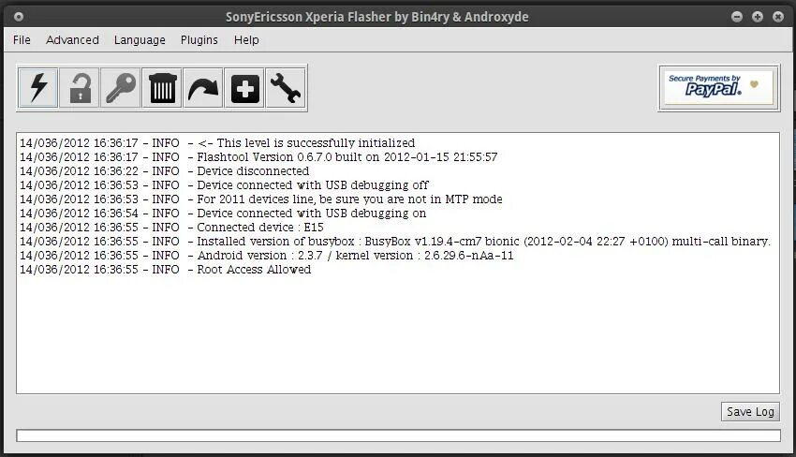
Task: Click the Save Log button
Action: click(x=750, y=411)
